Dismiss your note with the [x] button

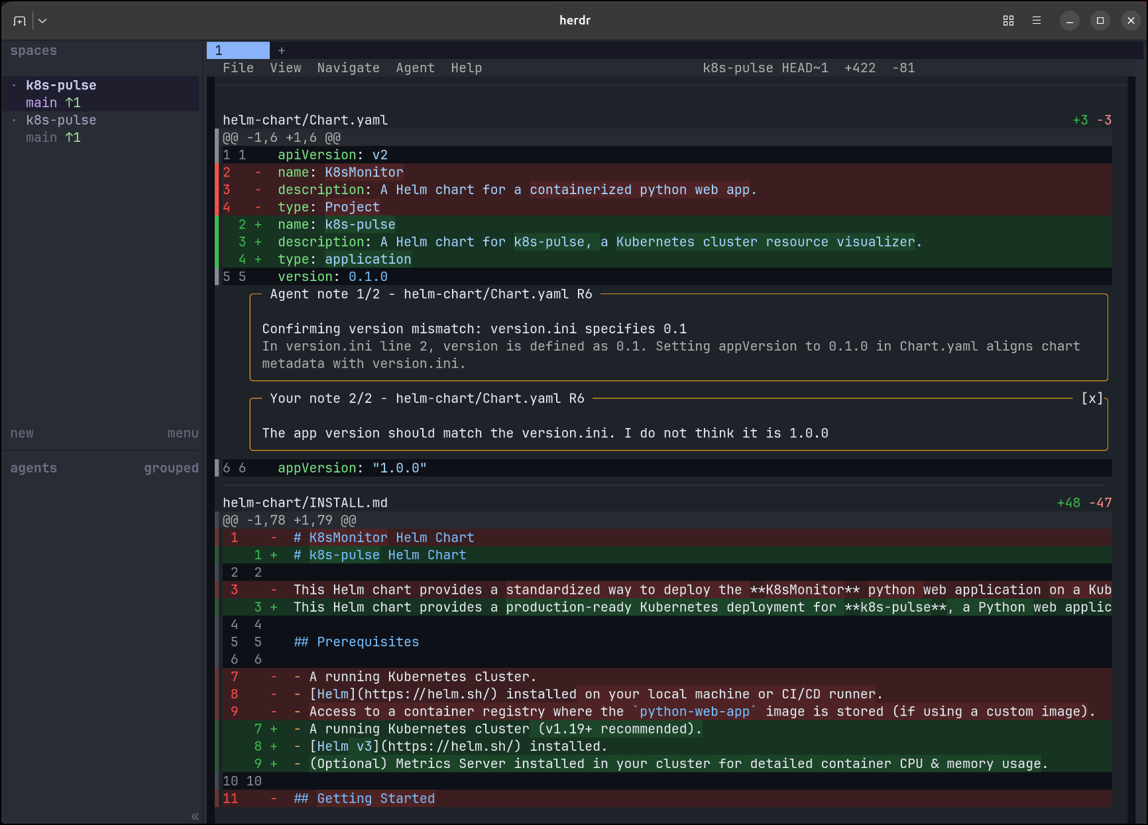tap(1092, 398)
